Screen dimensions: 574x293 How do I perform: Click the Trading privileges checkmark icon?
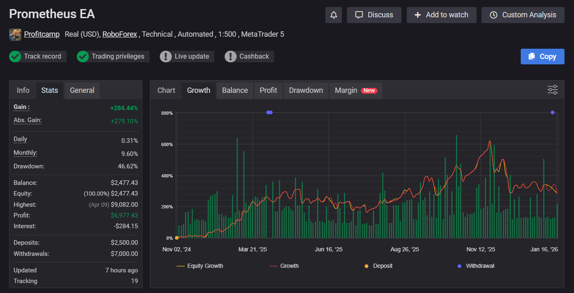(83, 57)
